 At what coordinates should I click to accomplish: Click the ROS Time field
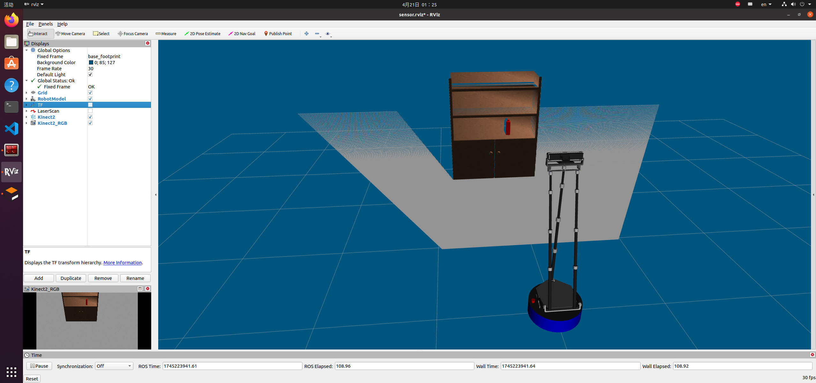click(x=232, y=366)
